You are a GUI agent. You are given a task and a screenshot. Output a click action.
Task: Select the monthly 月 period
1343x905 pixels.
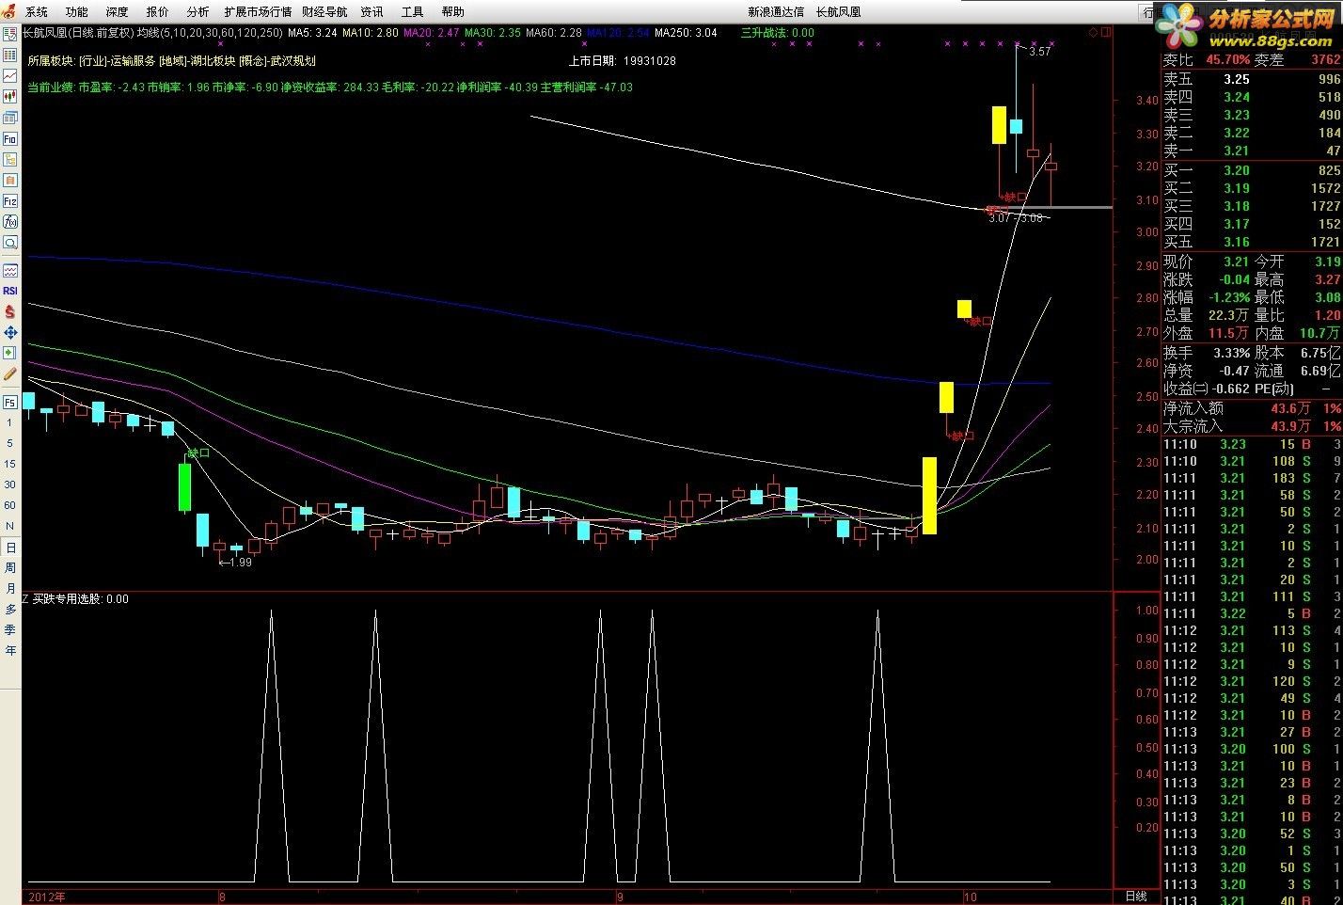[10, 589]
